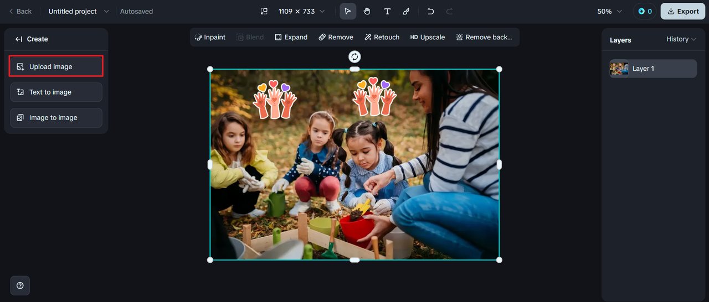
Task: Choose Image to image option
Action: click(x=56, y=118)
